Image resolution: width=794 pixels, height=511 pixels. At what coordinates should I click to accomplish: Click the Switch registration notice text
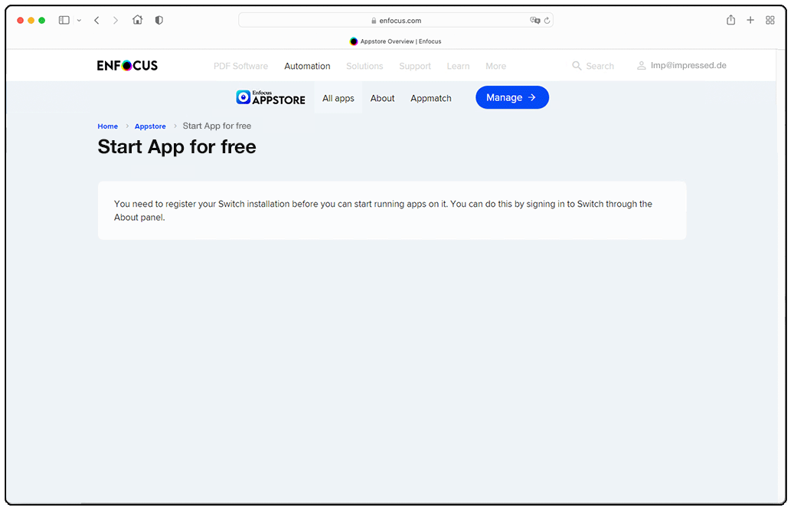pyautogui.click(x=383, y=211)
